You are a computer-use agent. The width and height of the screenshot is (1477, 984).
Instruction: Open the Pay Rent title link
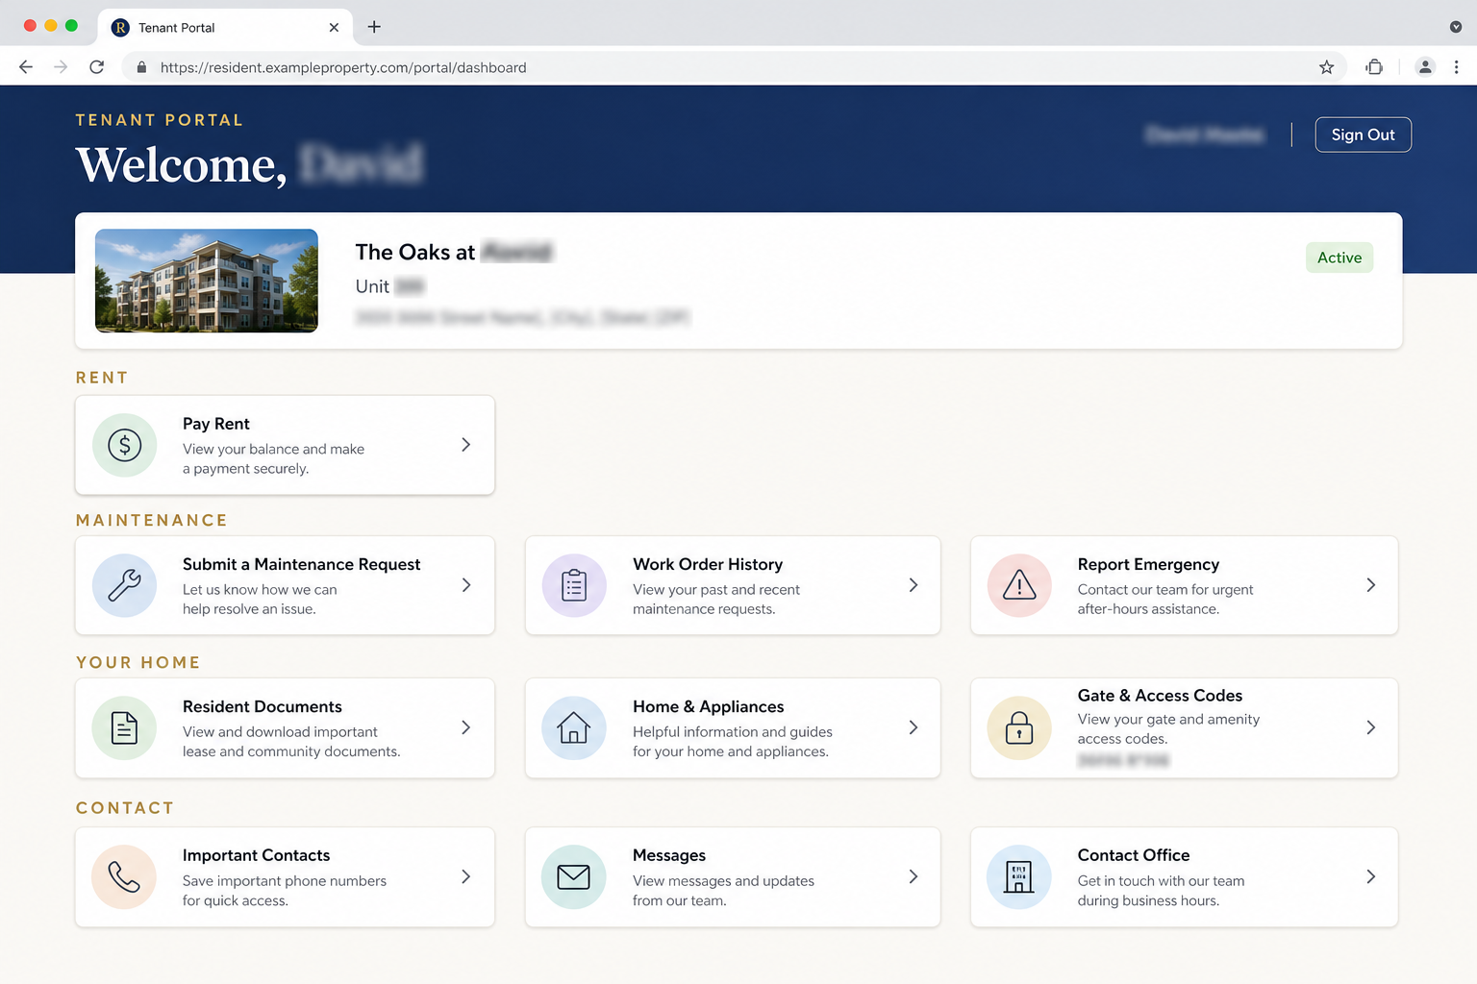(216, 424)
